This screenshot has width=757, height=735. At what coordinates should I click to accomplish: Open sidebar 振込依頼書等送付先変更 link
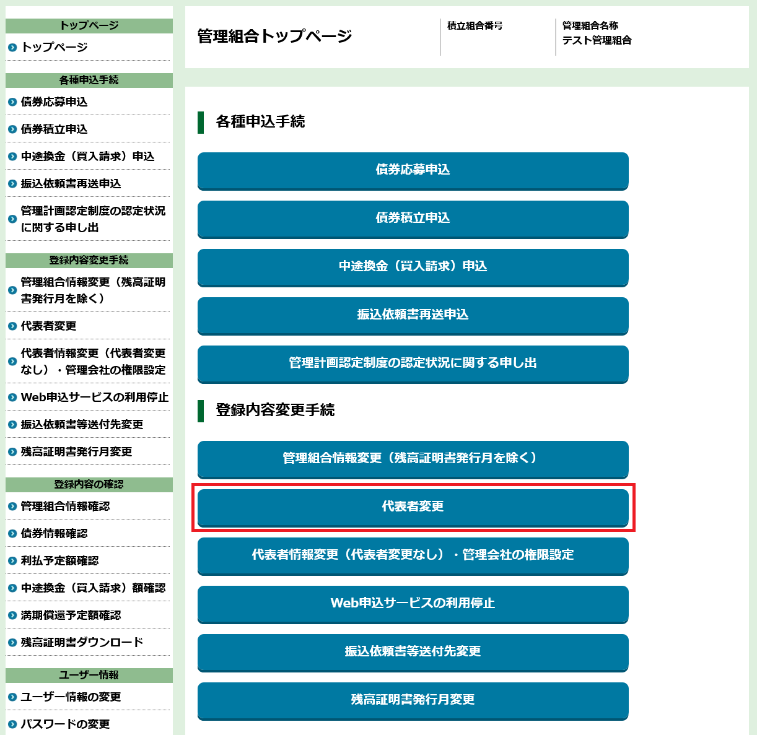pos(82,424)
